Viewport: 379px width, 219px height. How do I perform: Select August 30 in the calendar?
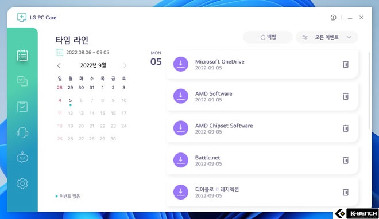[x=81, y=88]
